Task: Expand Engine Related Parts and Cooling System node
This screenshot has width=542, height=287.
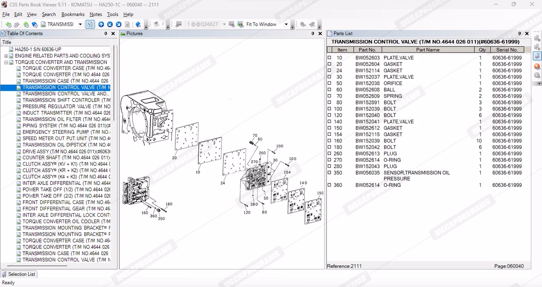Action: click(6, 56)
